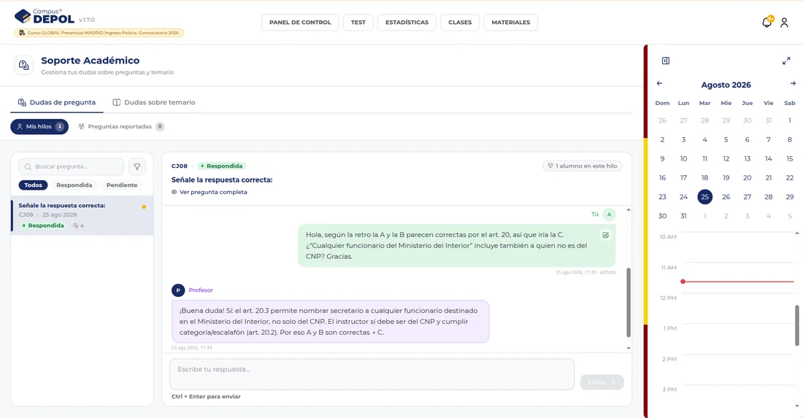
Task: Filter threads by Todos
Action: tap(33, 185)
